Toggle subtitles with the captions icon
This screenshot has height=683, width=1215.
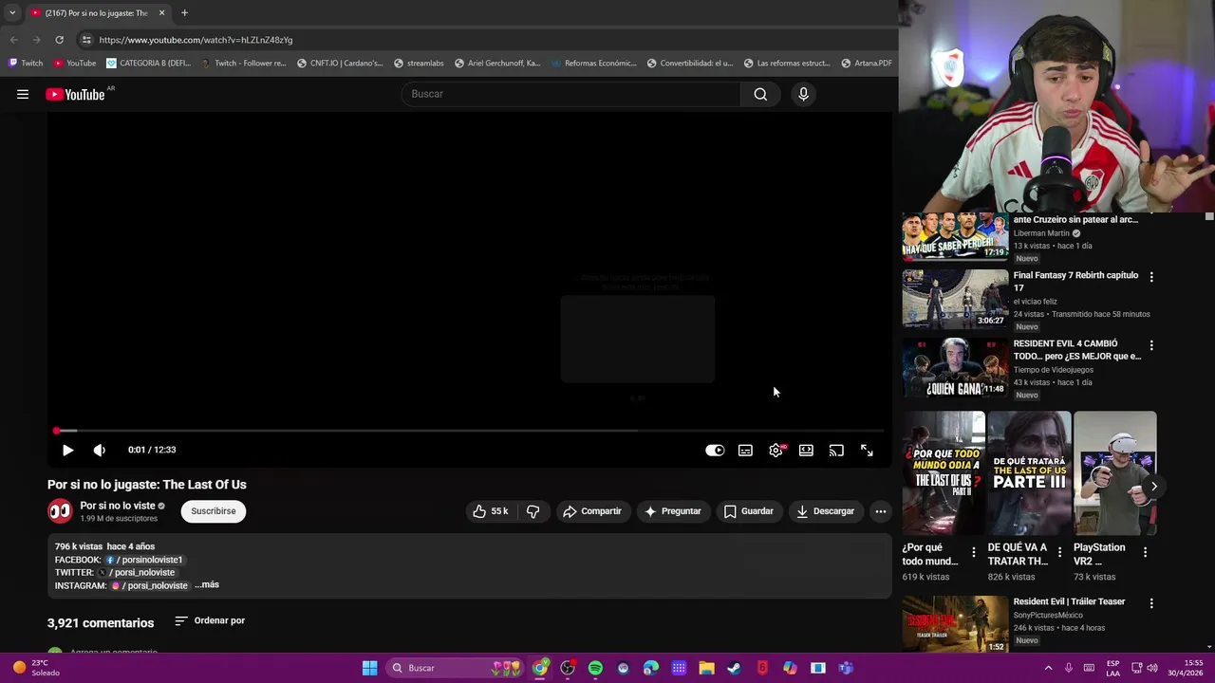pyautogui.click(x=745, y=451)
